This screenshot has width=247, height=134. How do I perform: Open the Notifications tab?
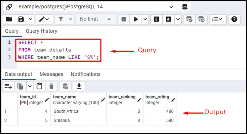85,74
